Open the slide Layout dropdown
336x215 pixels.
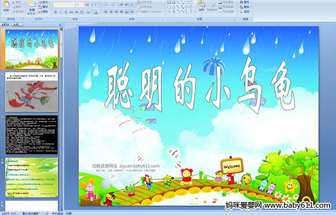pyautogui.click(x=44, y=2)
